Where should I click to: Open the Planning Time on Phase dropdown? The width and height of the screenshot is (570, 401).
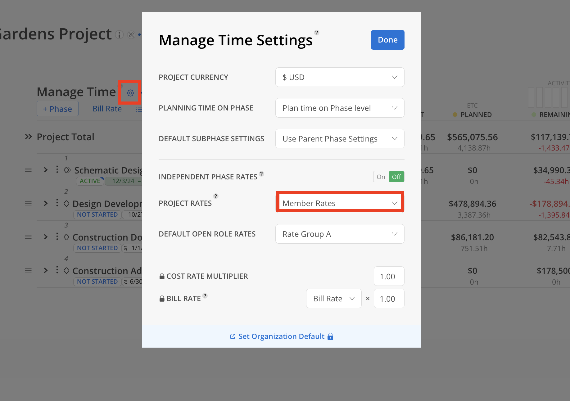click(x=340, y=108)
